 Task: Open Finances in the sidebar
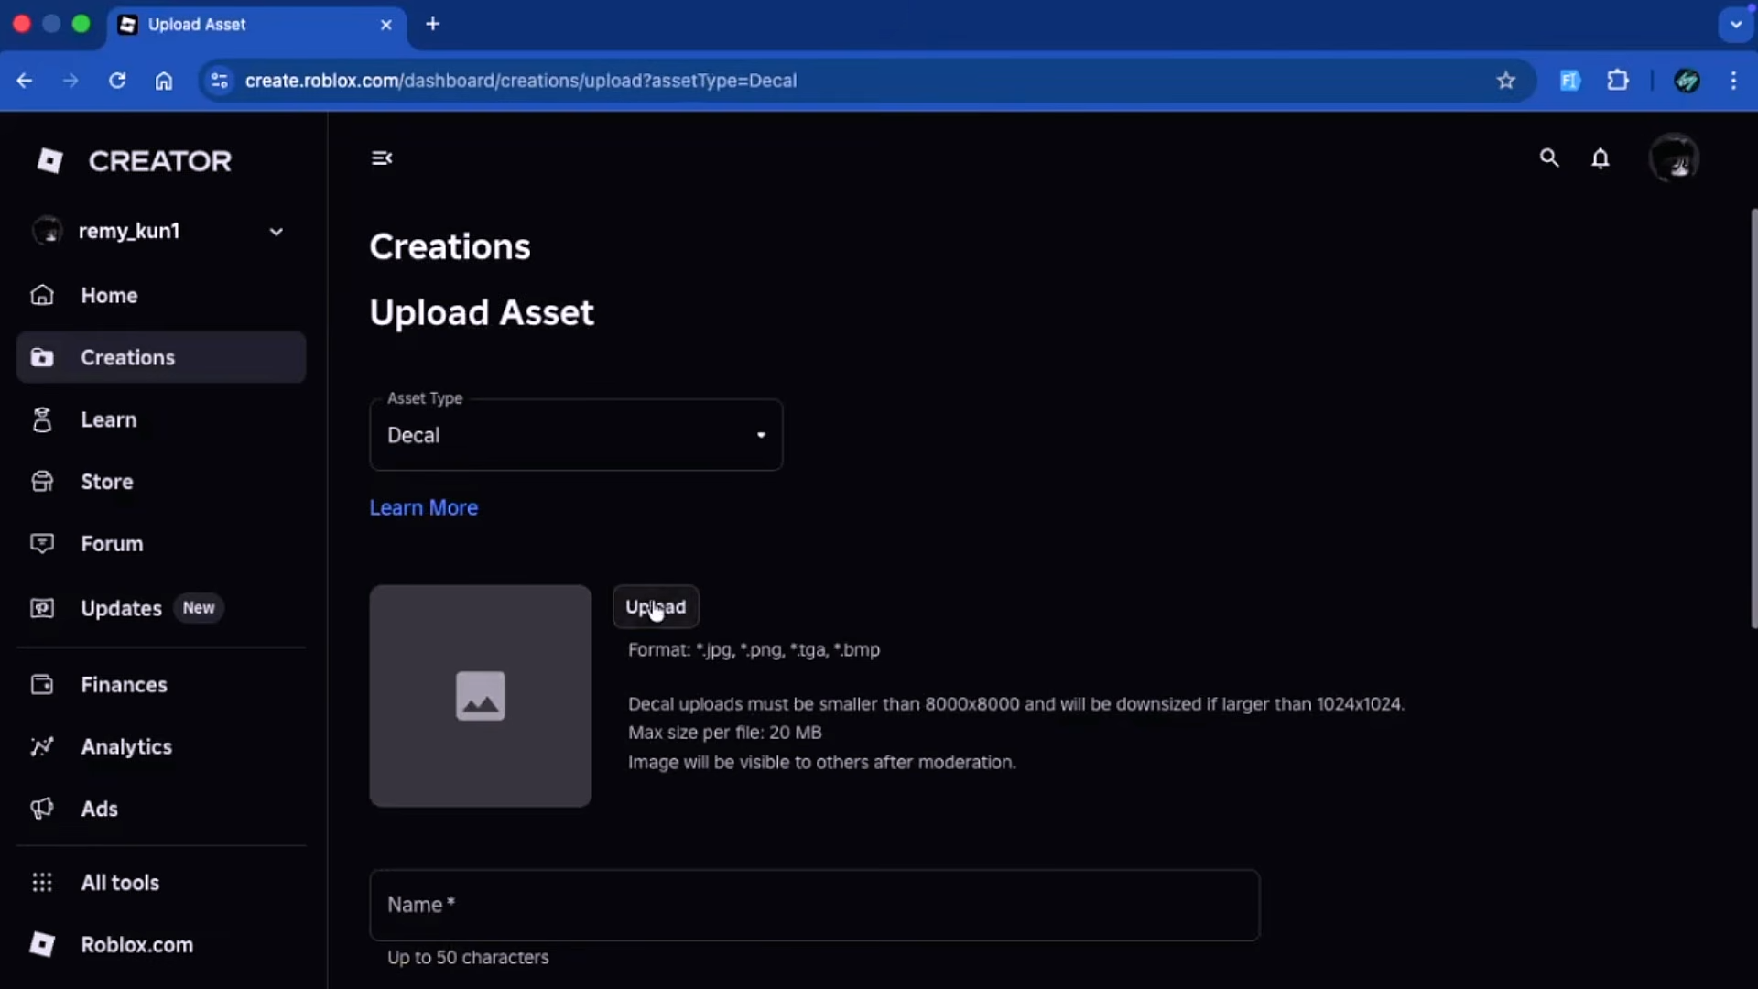124,685
